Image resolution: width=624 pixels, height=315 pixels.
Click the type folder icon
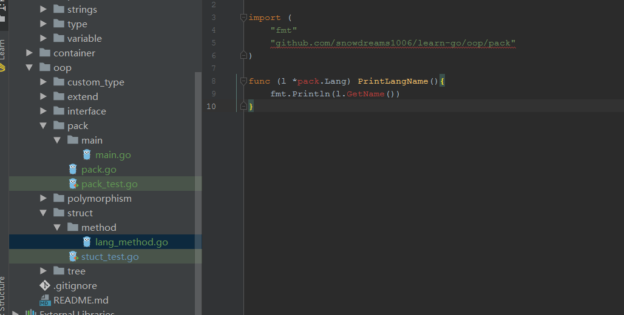pos(59,24)
